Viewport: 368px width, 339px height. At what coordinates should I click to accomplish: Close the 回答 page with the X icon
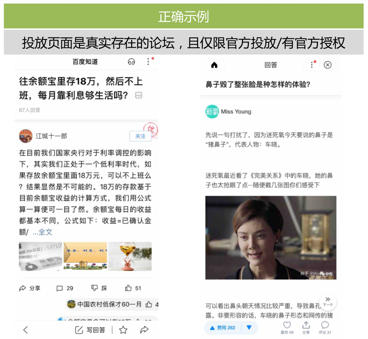(x=327, y=65)
